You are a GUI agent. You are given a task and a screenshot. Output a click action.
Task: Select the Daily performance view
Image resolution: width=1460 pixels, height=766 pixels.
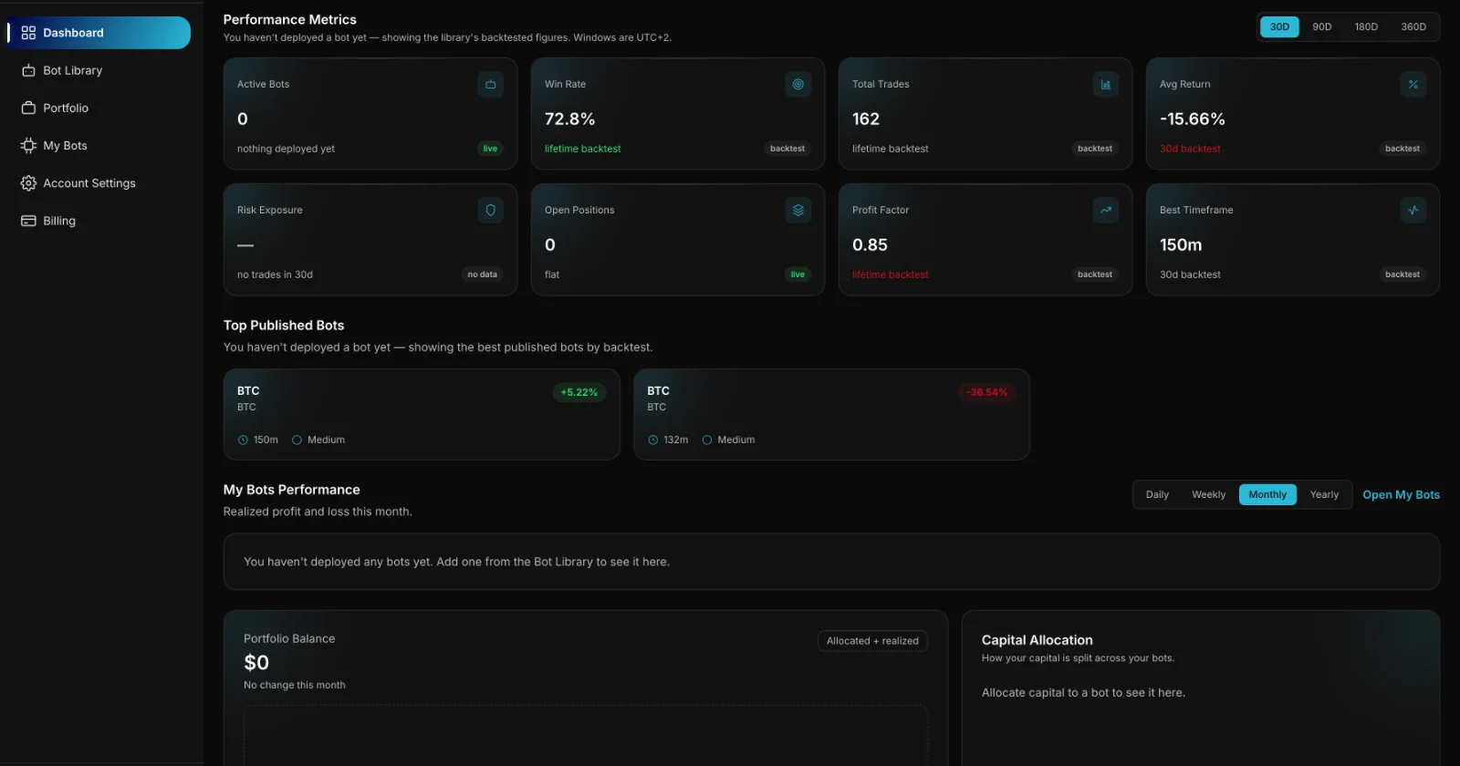1157,494
